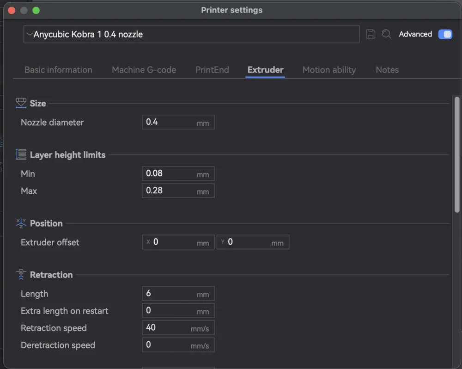Open the Machine G-code tab

coord(144,70)
